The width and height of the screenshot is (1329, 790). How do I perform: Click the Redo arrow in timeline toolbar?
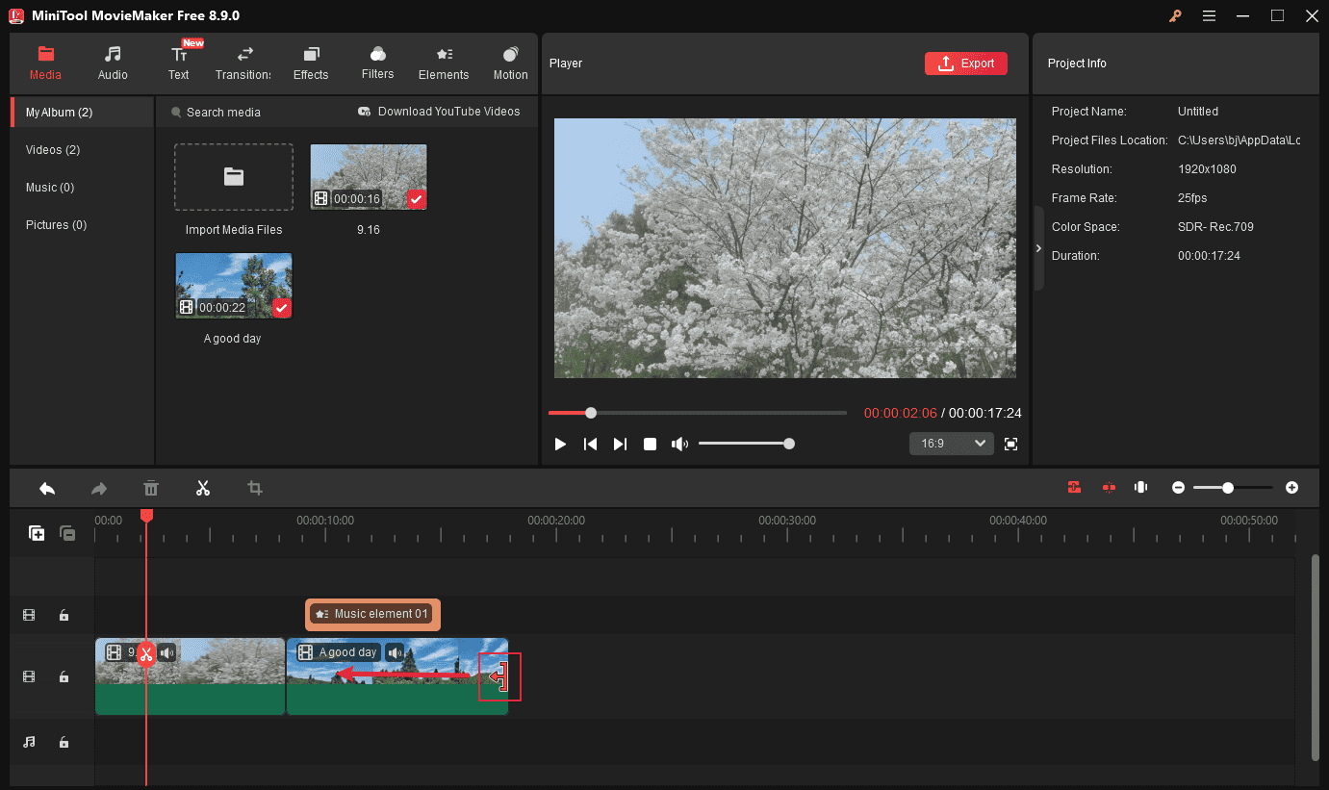99,488
